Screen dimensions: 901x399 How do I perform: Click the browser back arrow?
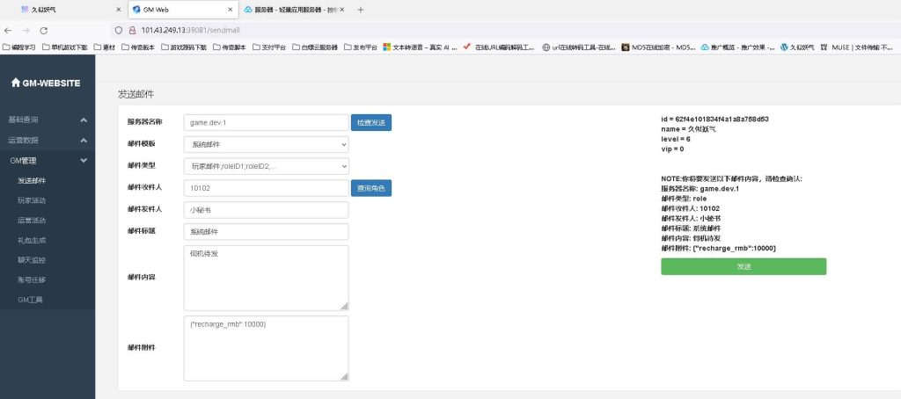(9, 29)
